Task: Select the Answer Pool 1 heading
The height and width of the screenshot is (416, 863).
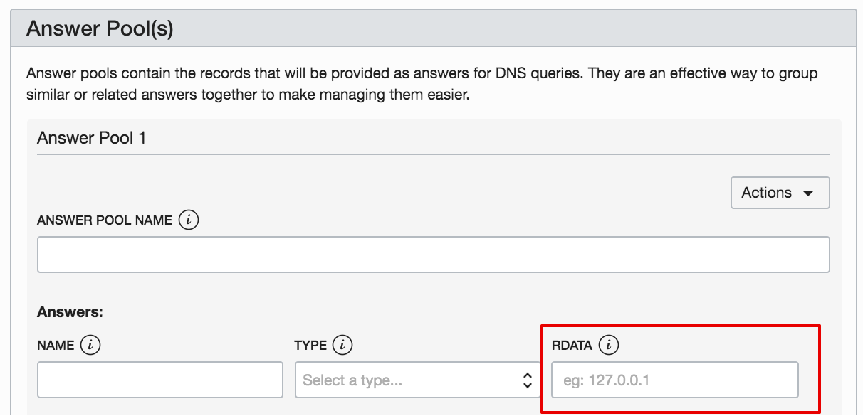Action: [x=92, y=137]
